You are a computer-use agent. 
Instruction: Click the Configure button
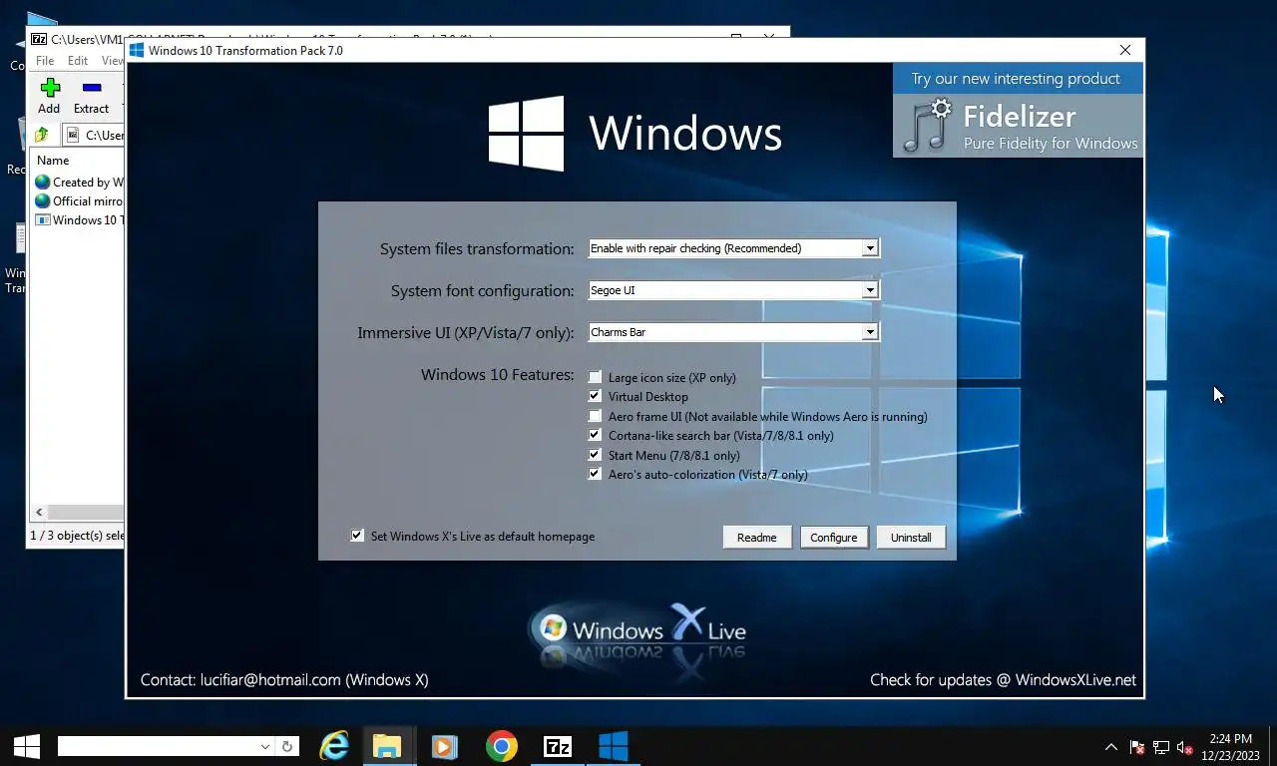click(x=834, y=537)
